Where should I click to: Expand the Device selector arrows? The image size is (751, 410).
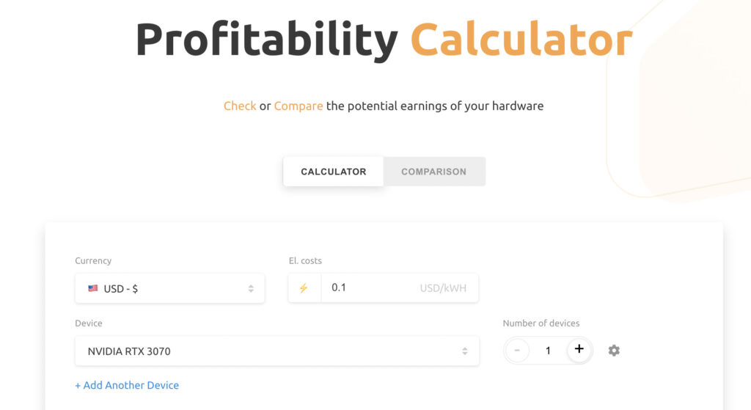[x=464, y=351]
